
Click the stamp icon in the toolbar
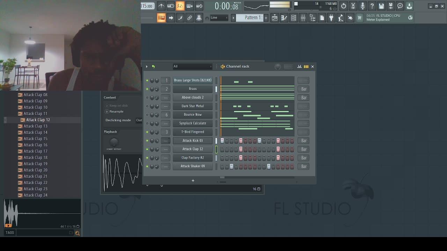click(199, 18)
